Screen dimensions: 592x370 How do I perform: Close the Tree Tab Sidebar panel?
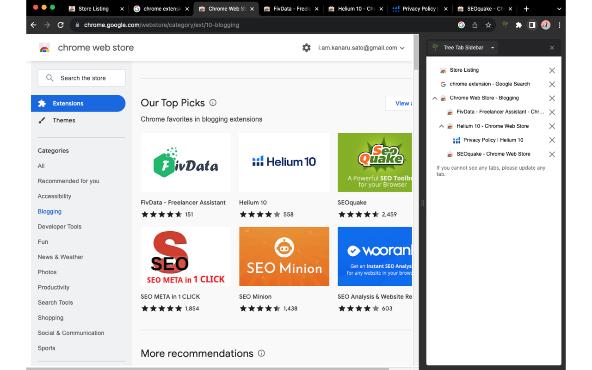point(552,48)
